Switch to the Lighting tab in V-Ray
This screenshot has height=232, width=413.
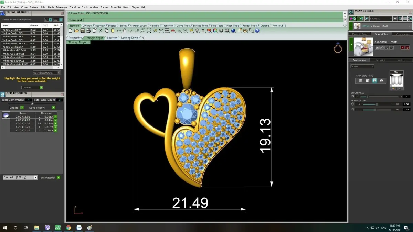(380, 60)
